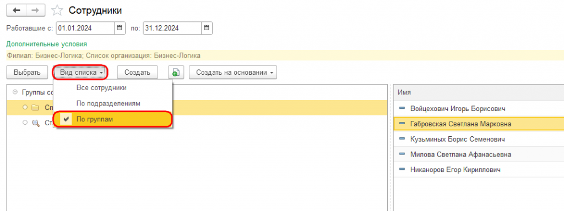Open the Дополнительные условия link
Image resolution: width=564 pixels, height=211 pixels.
tap(47, 44)
